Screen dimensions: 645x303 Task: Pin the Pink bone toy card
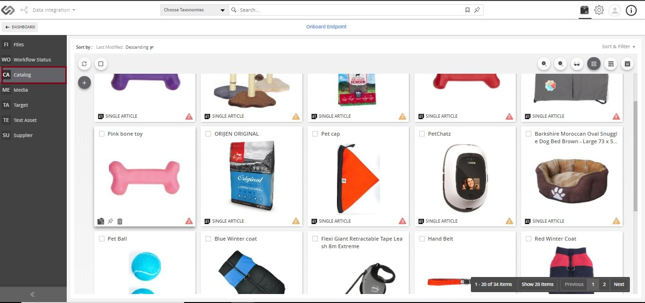[110, 221]
